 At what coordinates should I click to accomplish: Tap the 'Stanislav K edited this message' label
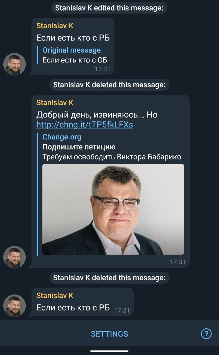coord(109,8)
